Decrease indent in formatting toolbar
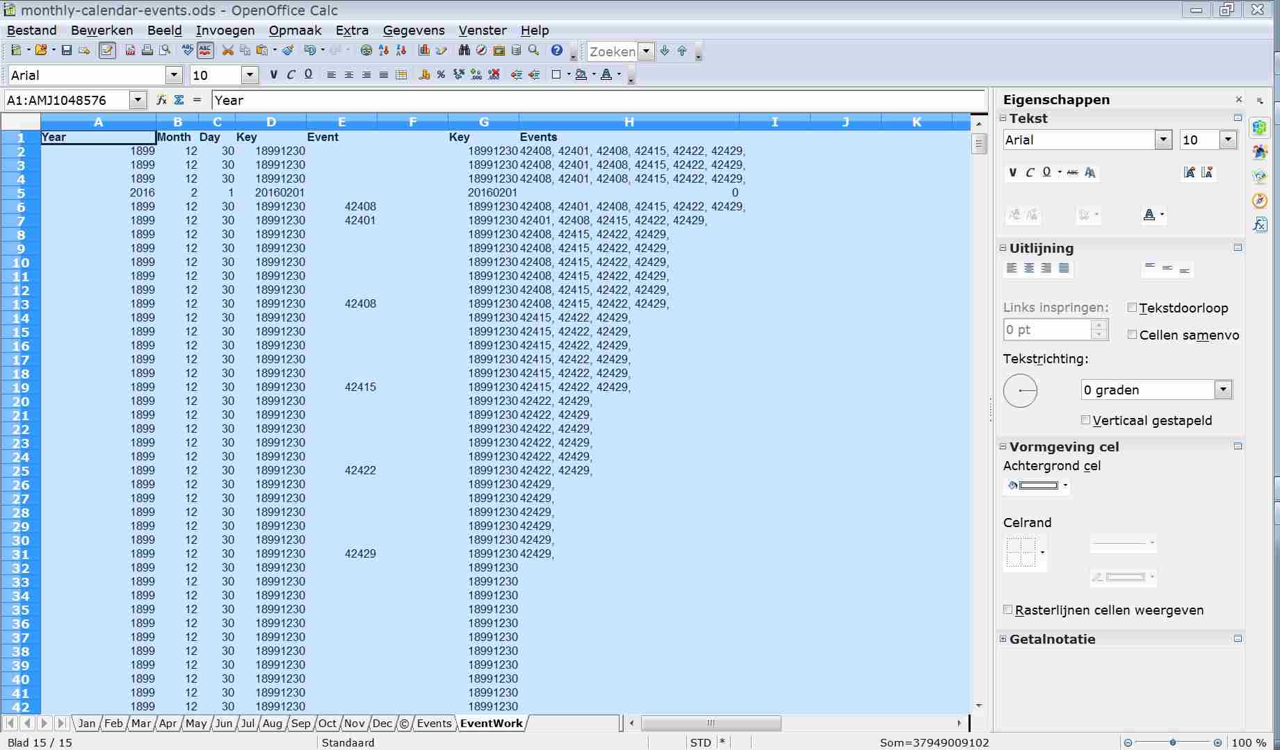The image size is (1280, 750). 517,75
